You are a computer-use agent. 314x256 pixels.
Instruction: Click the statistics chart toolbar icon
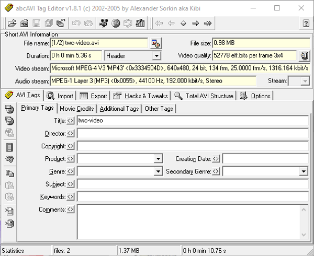click(140, 24)
